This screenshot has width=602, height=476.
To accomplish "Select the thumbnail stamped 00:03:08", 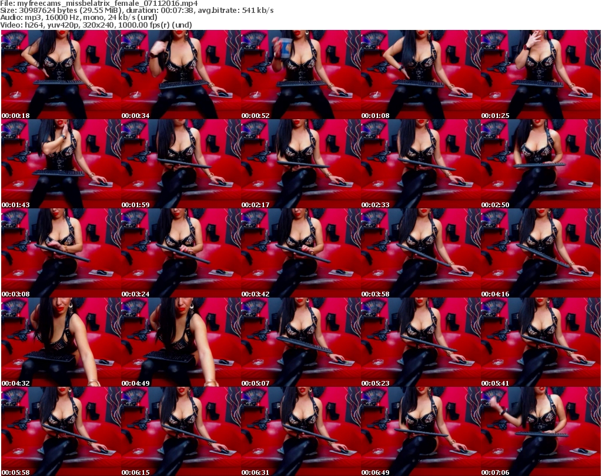I will (x=61, y=254).
